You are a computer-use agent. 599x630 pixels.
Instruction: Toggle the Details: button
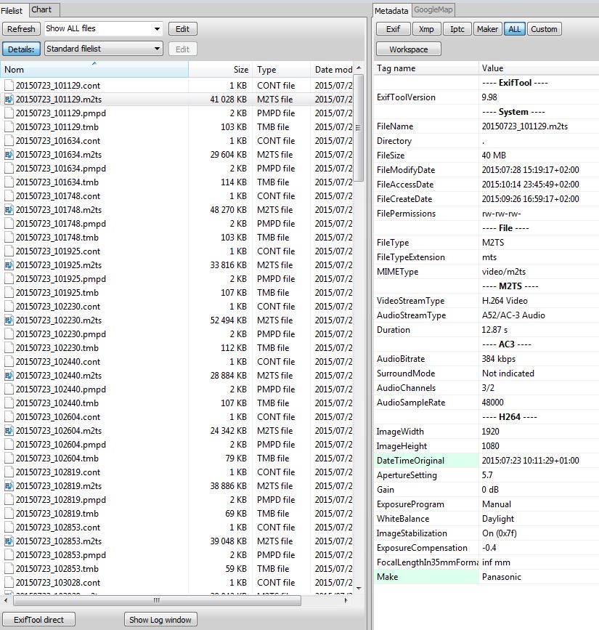(x=21, y=49)
